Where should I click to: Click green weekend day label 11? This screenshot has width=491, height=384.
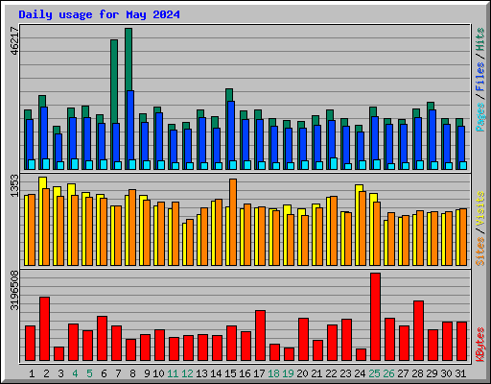click(173, 373)
